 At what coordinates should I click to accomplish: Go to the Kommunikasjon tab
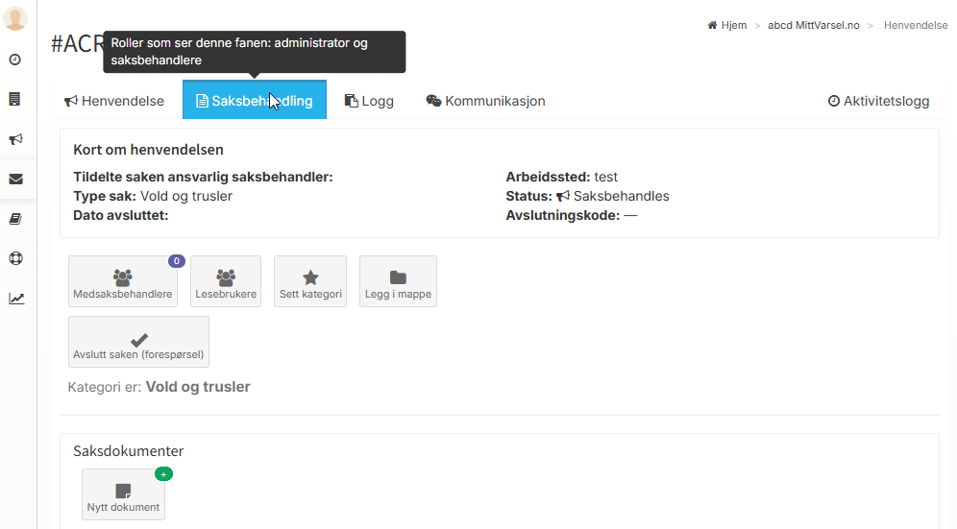[485, 101]
